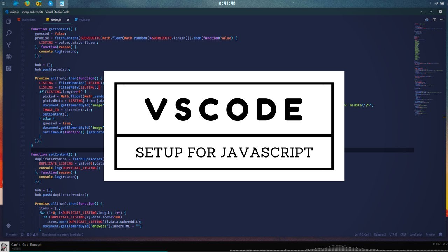Click the master branch in status bar
This screenshot has width=448, height=252.
(12, 234)
